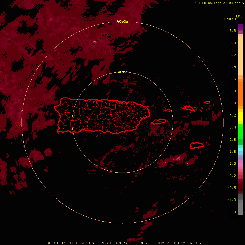Click the yellow segment of the color bar
Image resolution: width=245 pixels, height=245 pixels.
click(240, 117)
